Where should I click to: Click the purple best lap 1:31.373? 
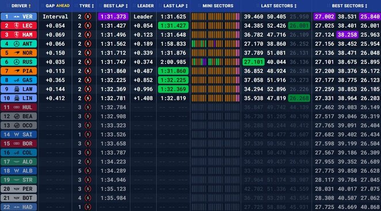click(x=113, y=17)
